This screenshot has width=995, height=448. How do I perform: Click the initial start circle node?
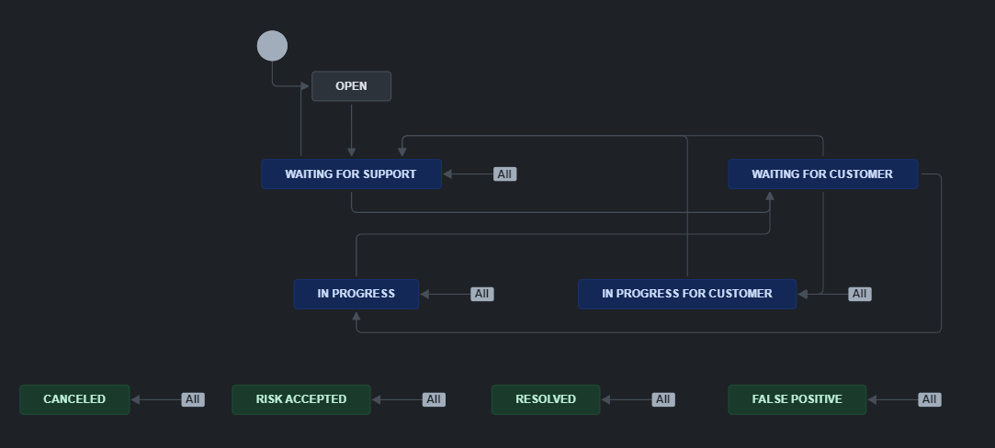click(x=272, y=46)
